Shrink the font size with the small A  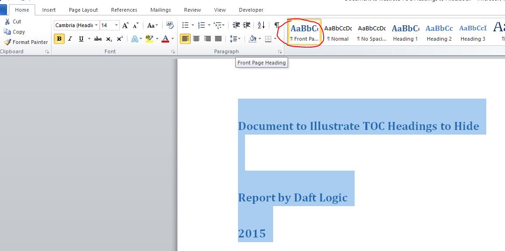pyautogui.click(x=135, y=25)
